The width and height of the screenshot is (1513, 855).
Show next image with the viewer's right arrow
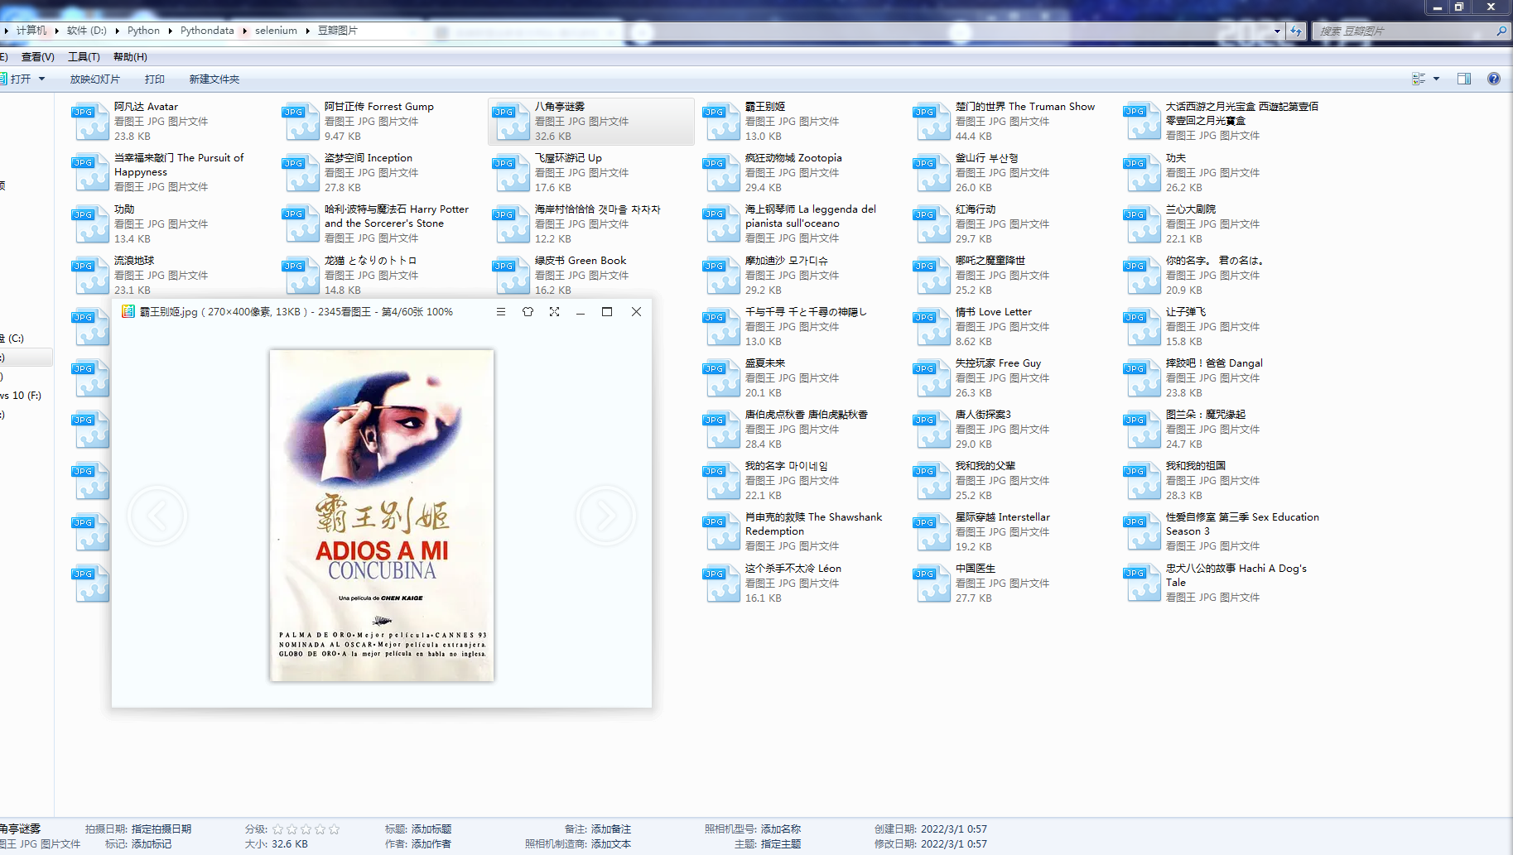coord(606,516)
